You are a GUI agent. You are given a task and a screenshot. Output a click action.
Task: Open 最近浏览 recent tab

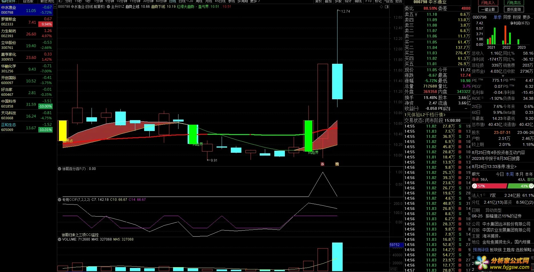click(x=47, y=1)
